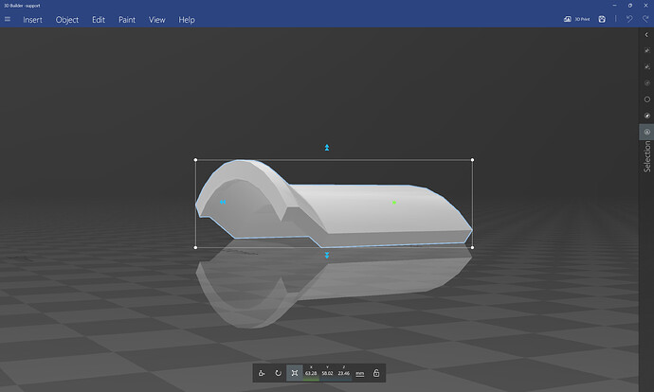Click the dimmed third sidebar selection icon
Viewport: 654px width, 392px height.
tap(647, 83)
